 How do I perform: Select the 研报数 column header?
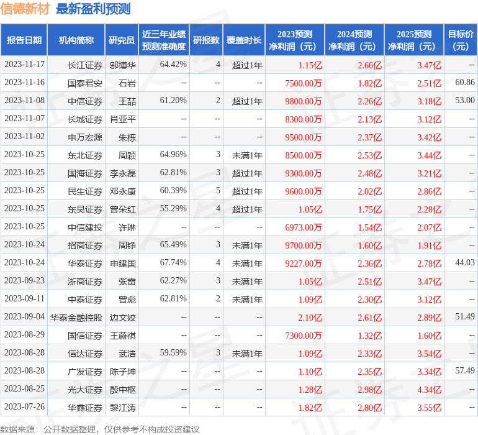[206, 40]
